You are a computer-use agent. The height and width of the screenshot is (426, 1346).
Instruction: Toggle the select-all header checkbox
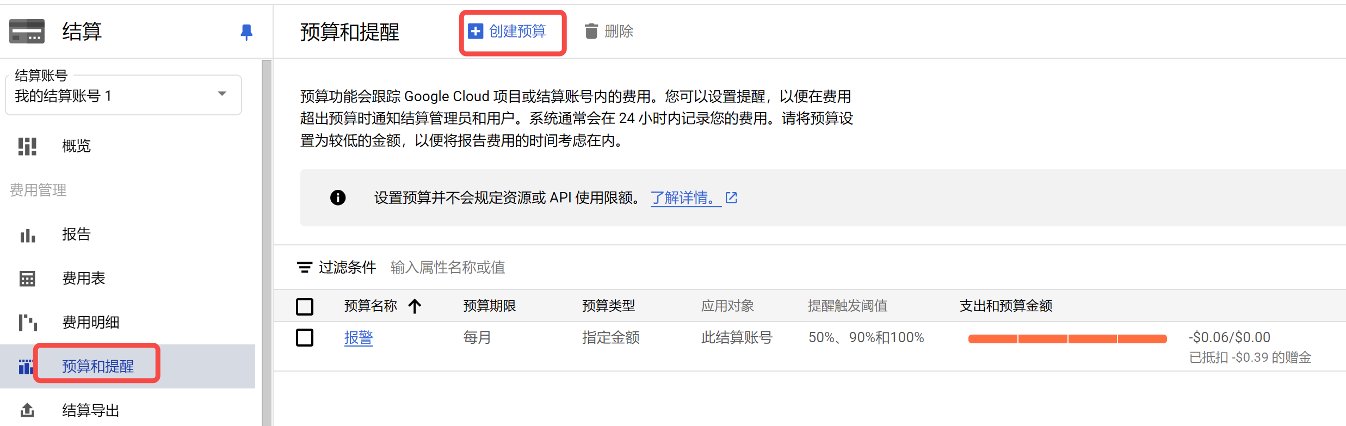click(x=305, y=306)
